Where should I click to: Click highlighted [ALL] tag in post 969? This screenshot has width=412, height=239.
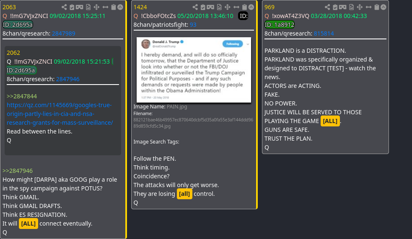pyautogui.click(x=330, y=121)
